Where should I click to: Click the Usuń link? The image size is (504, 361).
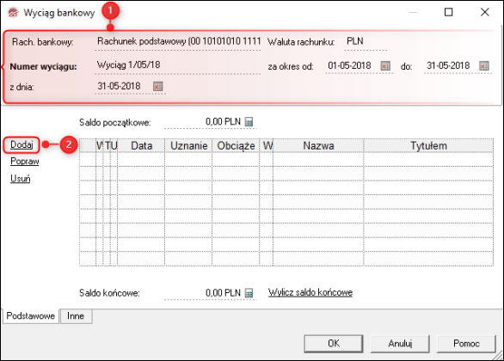click(21, 178)
